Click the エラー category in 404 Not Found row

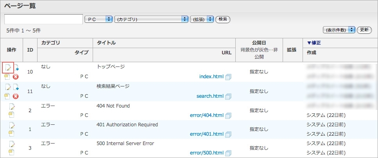(x=48, y=106)
